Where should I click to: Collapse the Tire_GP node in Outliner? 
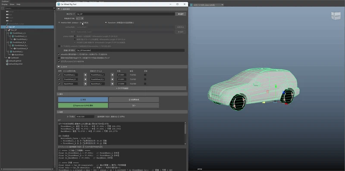7,30
